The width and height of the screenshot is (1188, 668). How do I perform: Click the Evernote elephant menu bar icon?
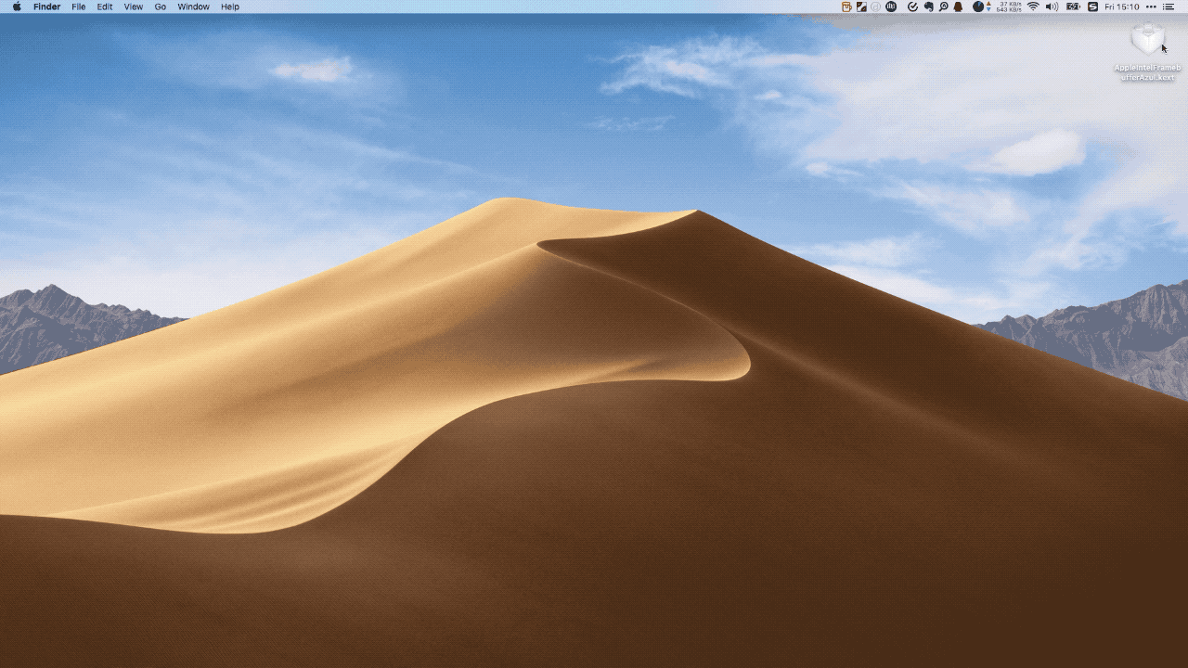pos(928,6)
